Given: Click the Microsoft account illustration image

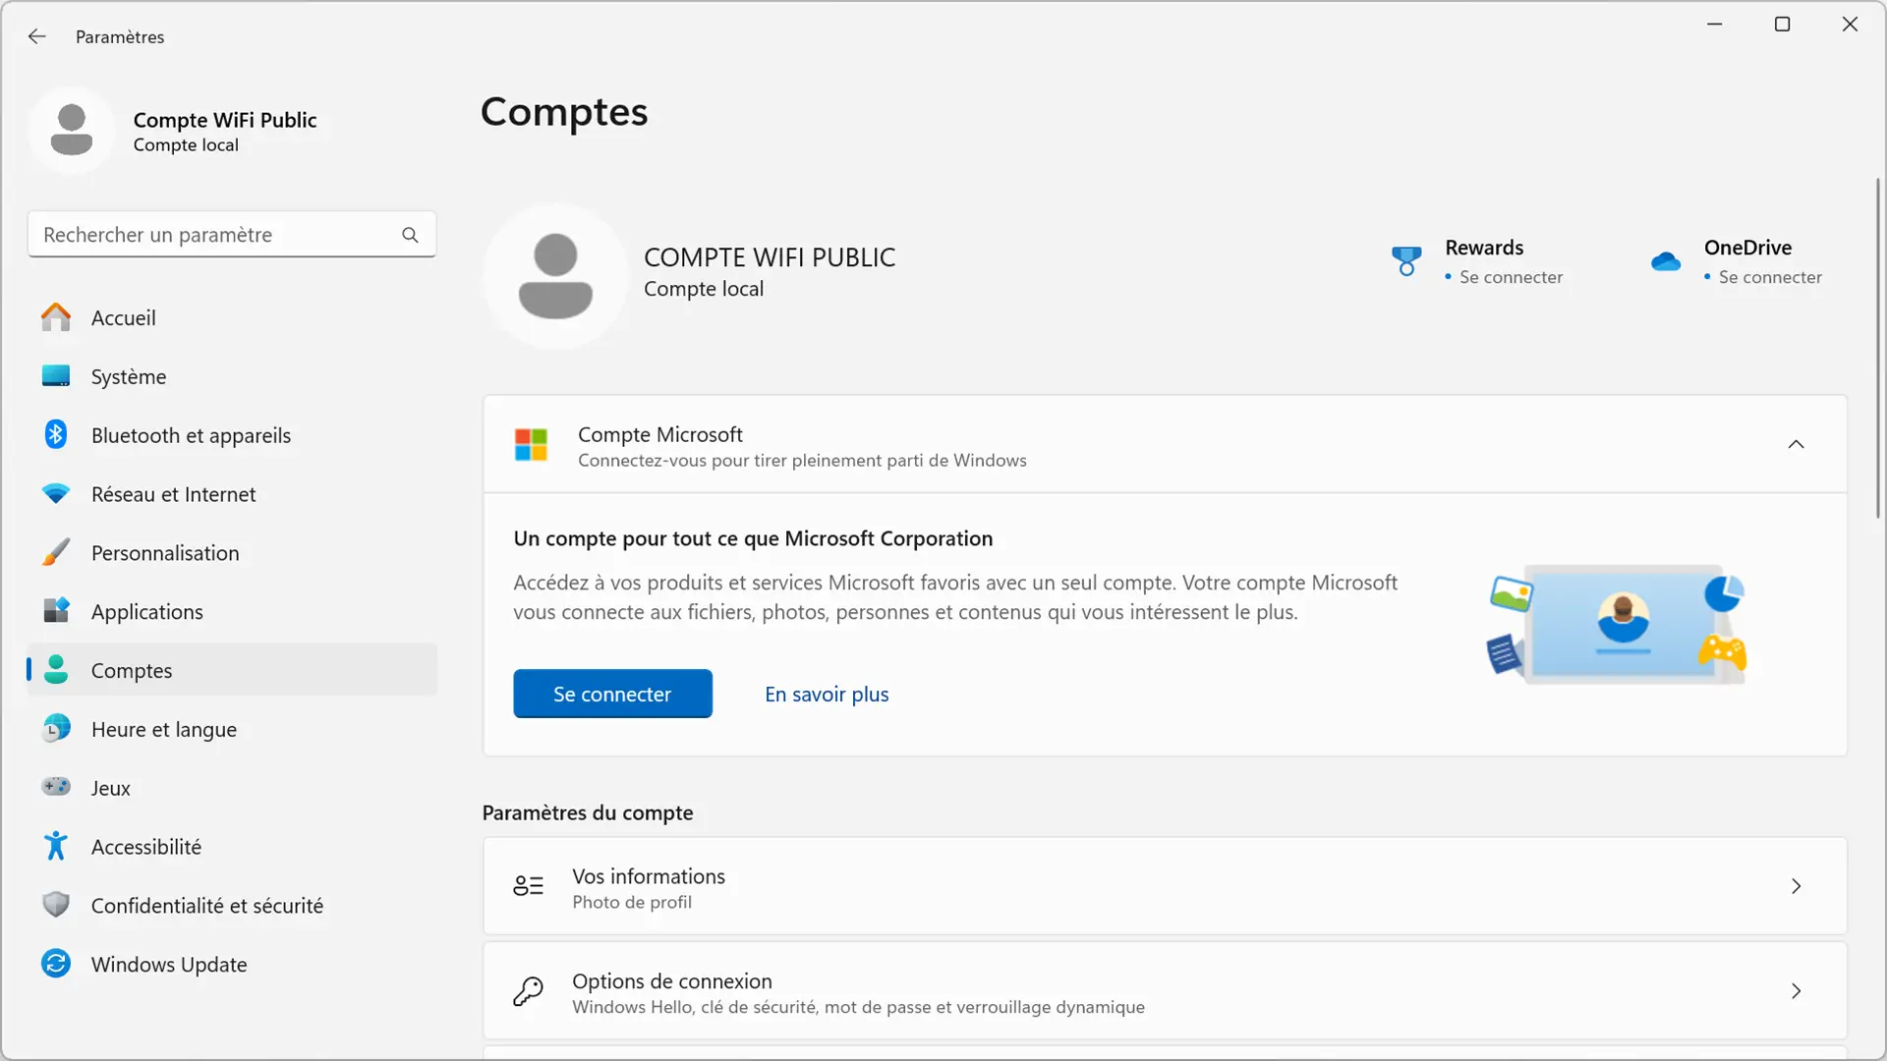Looking at the screenshot, I should tap(1617, 624).
